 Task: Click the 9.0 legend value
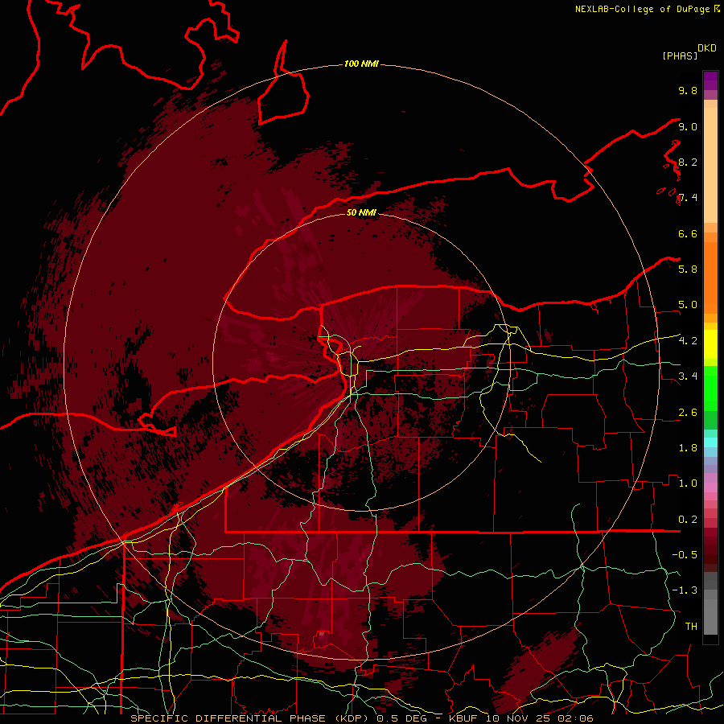pos(688,127)
